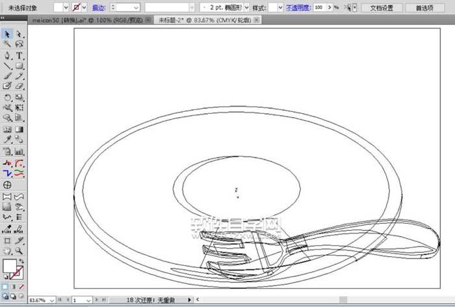This screenshot has width=455, height=307.
Task: Open the stroke weight dropdown
Action: click(136, 8)
